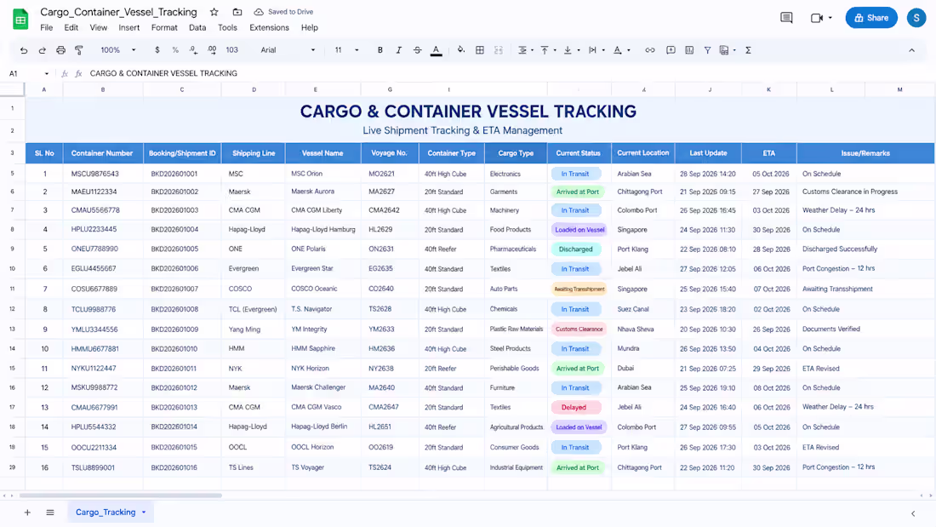Open the all sheets list icon
The image size is (936, 527).
(50, 513)
